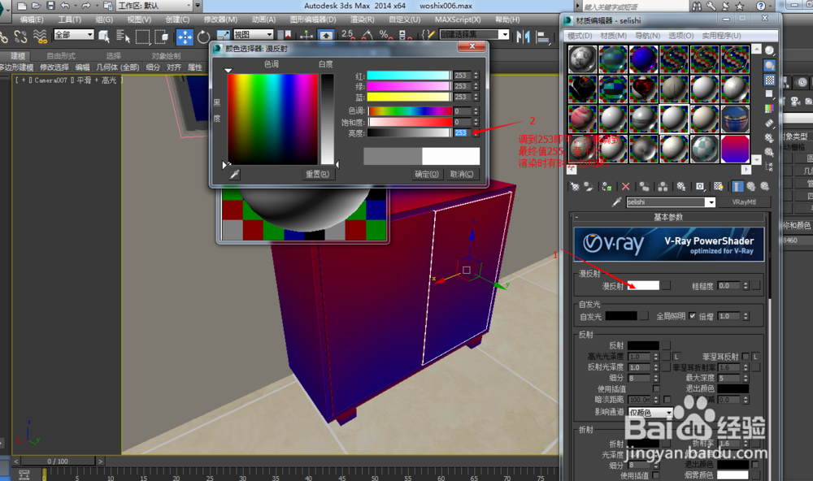Select the Rotate tool in main toolbar

(203, 37)
